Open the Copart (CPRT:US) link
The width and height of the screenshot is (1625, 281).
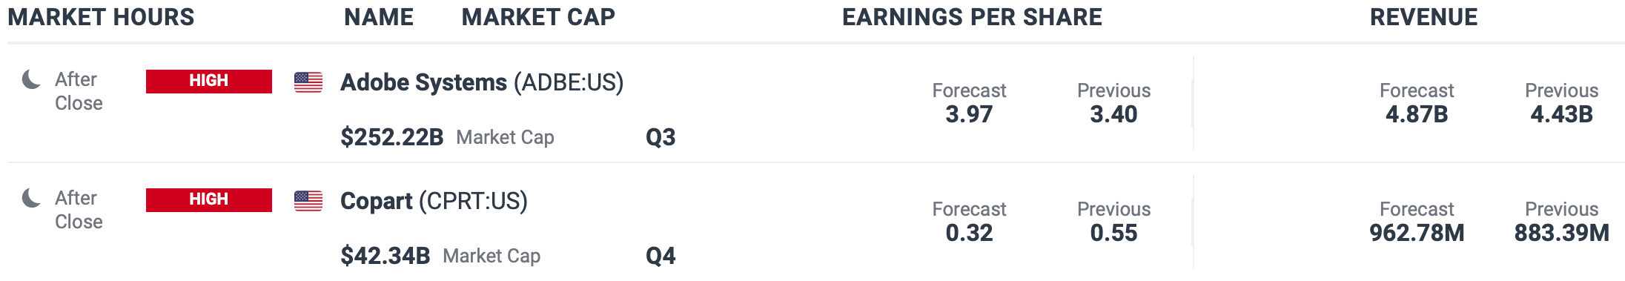[x=434, y=201]
